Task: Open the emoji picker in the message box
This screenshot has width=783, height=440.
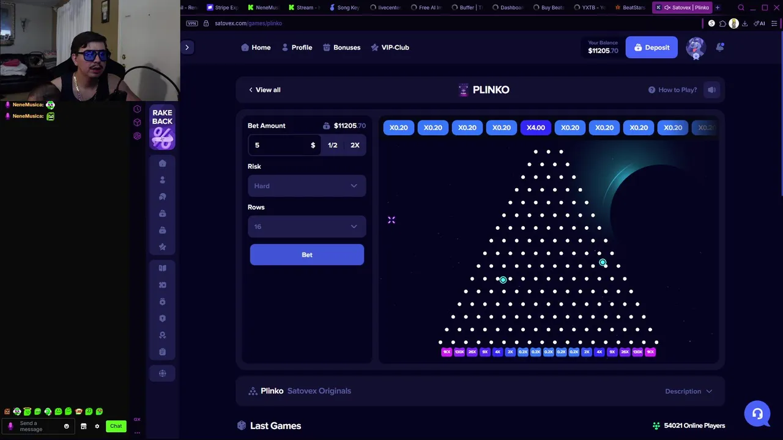Action: (x=66, y=426)
